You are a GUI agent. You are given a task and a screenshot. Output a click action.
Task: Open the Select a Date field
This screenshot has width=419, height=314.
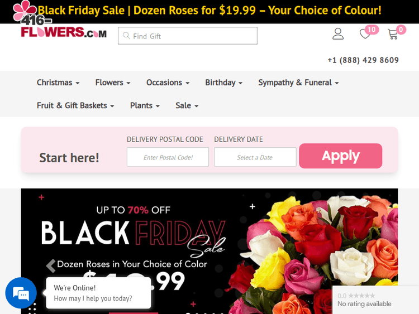(x=255, y=157)
